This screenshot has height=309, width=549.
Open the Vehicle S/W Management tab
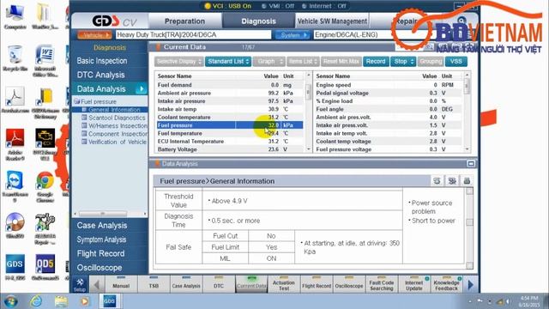pos(332,21)
